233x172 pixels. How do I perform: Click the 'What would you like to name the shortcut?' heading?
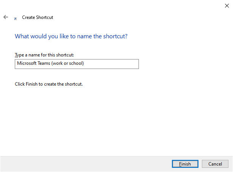click(x=71, y=36)
